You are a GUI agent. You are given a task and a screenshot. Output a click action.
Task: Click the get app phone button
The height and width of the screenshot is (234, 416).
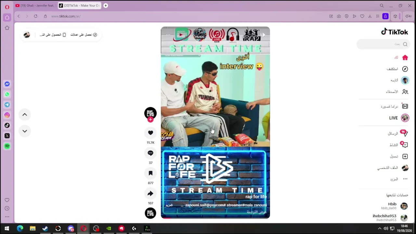53,35
